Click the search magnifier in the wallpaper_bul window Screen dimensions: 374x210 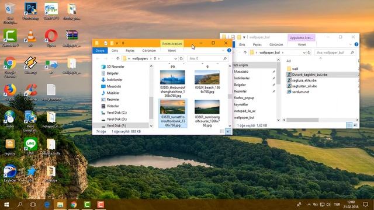coord(352,52)
